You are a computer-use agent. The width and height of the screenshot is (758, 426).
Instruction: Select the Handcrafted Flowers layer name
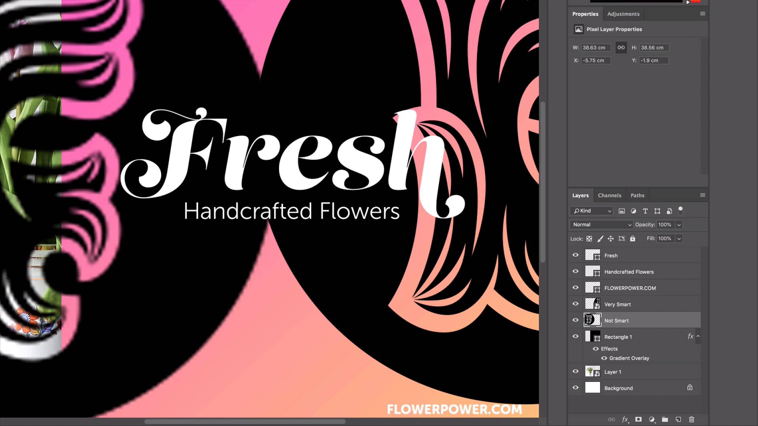pos(629,272)
